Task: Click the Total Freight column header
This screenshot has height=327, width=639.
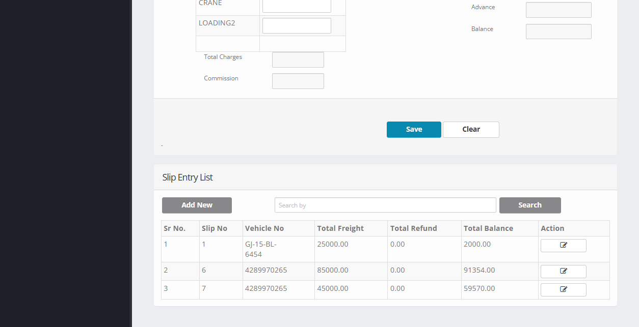Action: pos(340,228)
